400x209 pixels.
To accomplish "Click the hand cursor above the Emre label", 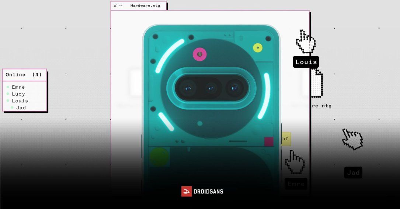I will (295, 162).
